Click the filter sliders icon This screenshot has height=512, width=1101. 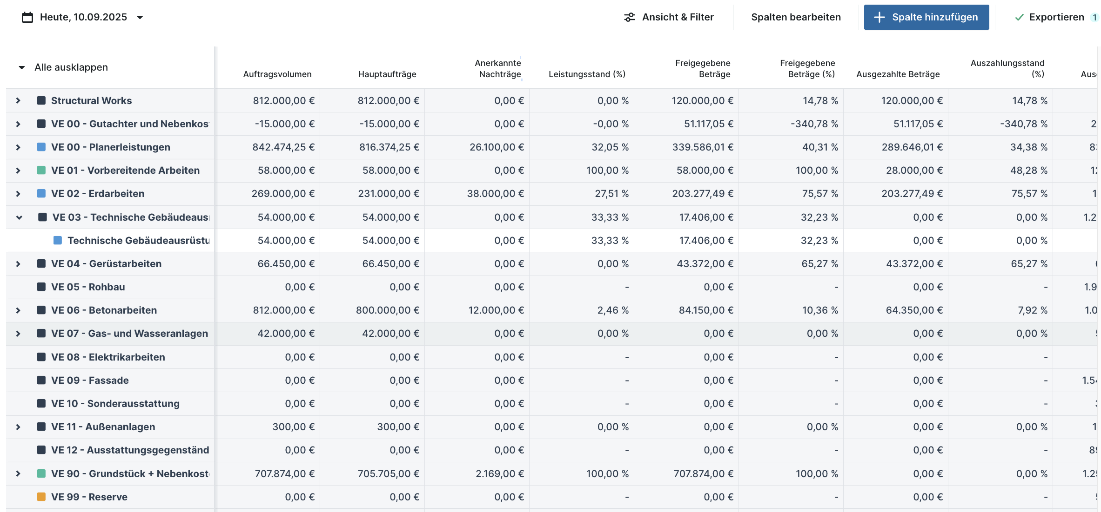pyautogui.click(x=629, y=17)
